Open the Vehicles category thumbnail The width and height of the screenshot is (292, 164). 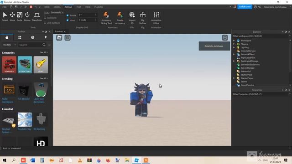[x=9, y=65]
